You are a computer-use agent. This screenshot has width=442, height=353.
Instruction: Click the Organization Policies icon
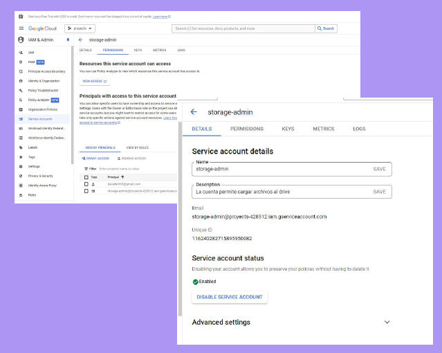pos(21,109)
